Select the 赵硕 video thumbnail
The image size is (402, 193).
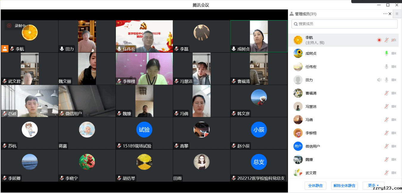29,101
